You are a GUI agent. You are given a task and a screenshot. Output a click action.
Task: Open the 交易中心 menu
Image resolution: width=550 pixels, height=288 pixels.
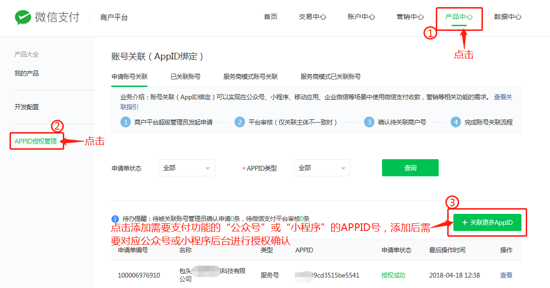click(x=312, y=17)
